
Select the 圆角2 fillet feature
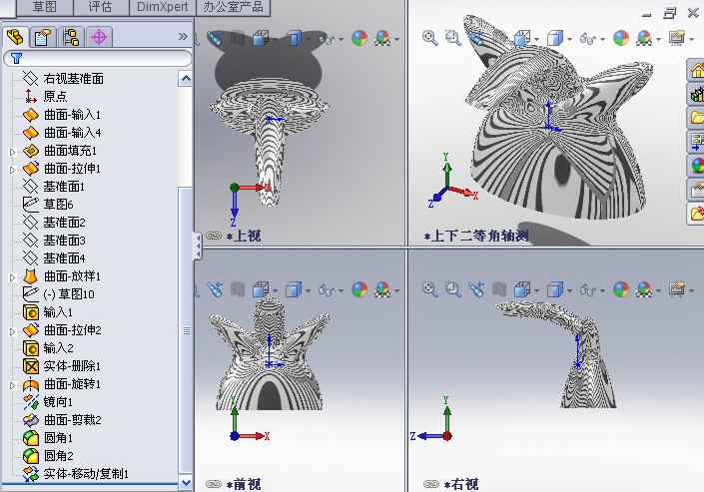(x=58, y=456)
